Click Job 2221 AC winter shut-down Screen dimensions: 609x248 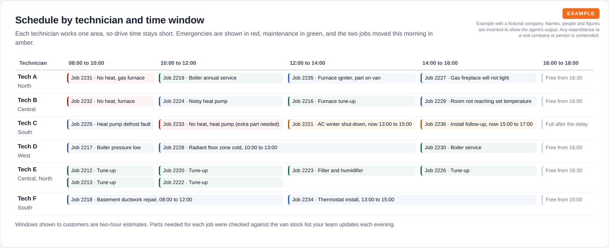(x=352, y=124)
